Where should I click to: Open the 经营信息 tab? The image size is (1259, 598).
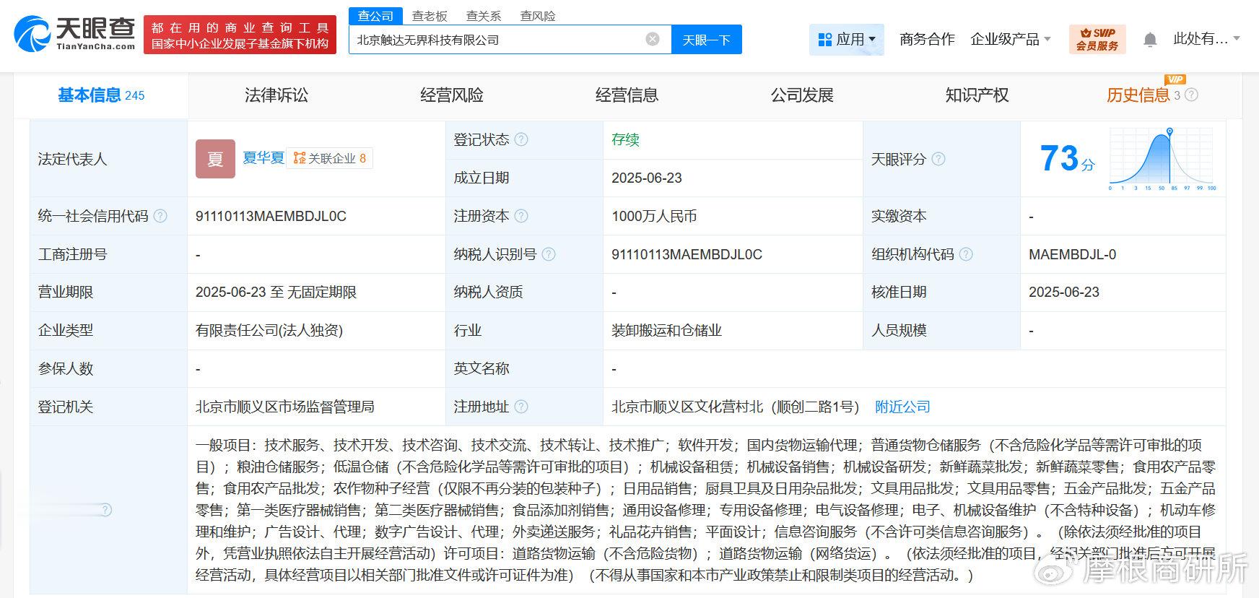627,95
